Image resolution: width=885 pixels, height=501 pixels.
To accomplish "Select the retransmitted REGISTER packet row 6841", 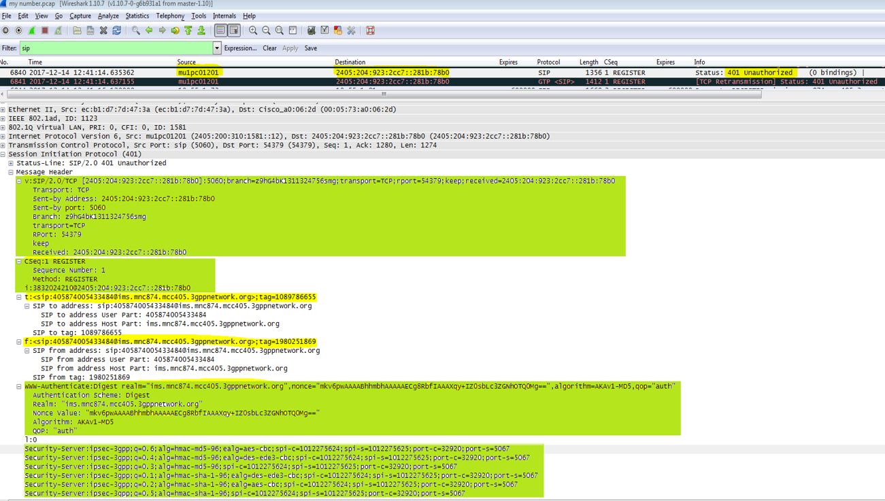I will (272, 80).
